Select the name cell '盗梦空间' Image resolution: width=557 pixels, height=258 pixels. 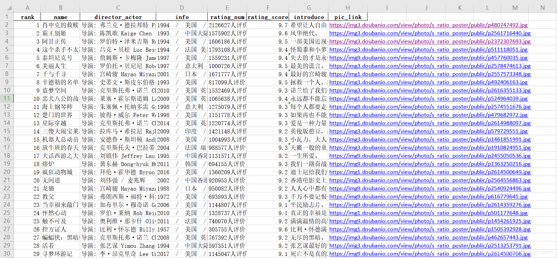(60, 91)
